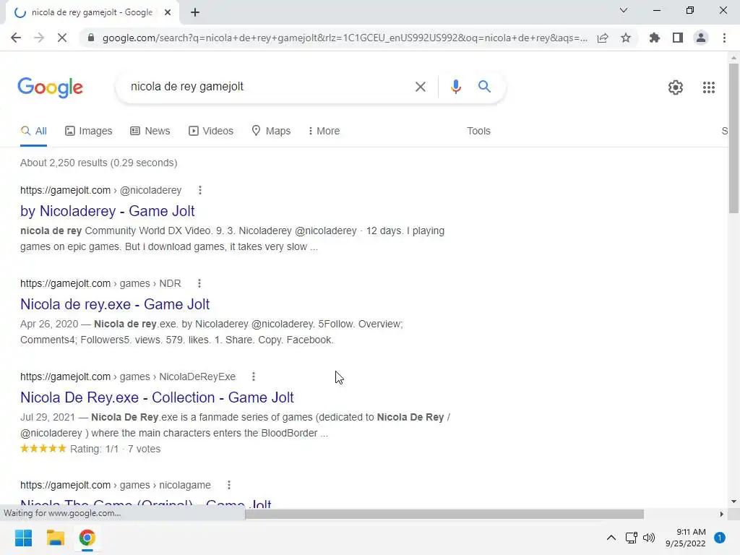Screen dimensions: 740x555
Task: Open options for the @nicoladerey result
Action: 200,190
